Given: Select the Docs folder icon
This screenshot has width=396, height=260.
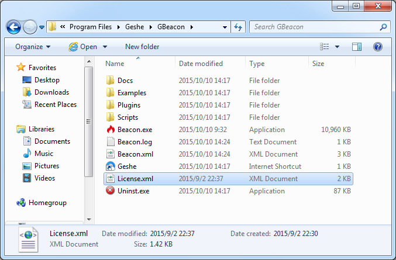Looking at the screenshot, I should pyautogui.click(x=110, y=80).
